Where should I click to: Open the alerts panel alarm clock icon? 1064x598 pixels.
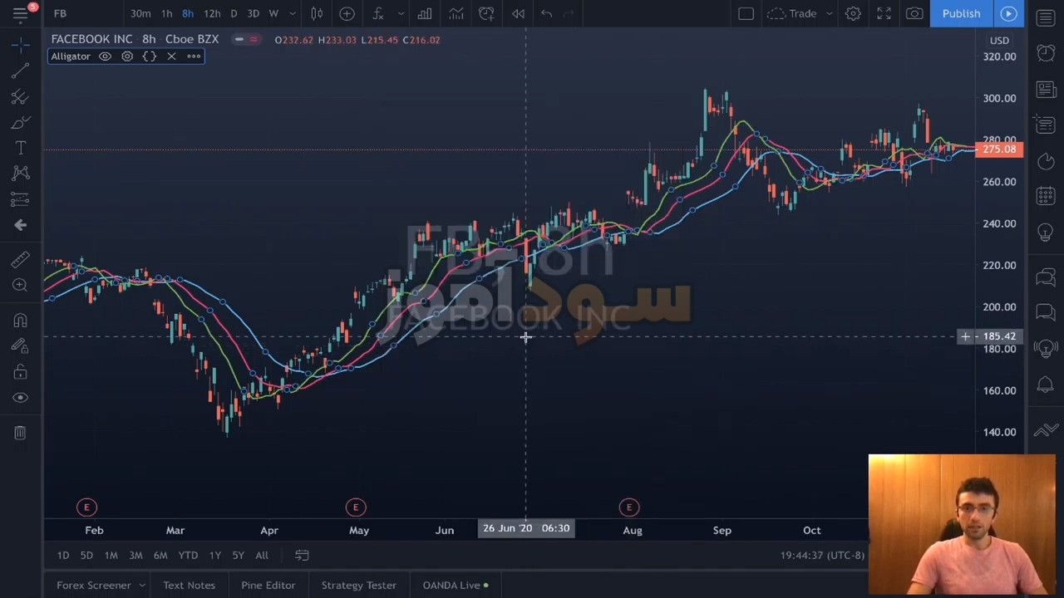(x=1046, y=53)
